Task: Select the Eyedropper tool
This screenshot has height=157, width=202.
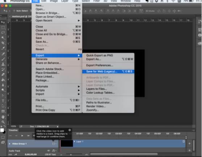Action: click(3, 48)
